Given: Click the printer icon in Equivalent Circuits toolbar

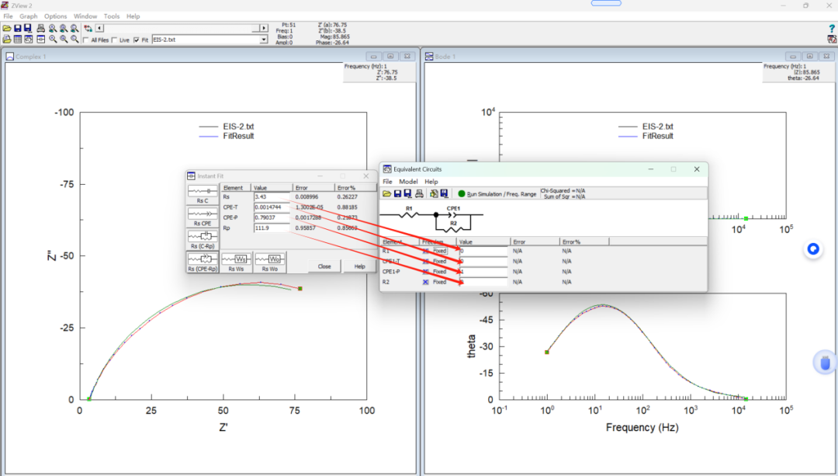Looking at the screenshot, I should click(x=420, y=193).
